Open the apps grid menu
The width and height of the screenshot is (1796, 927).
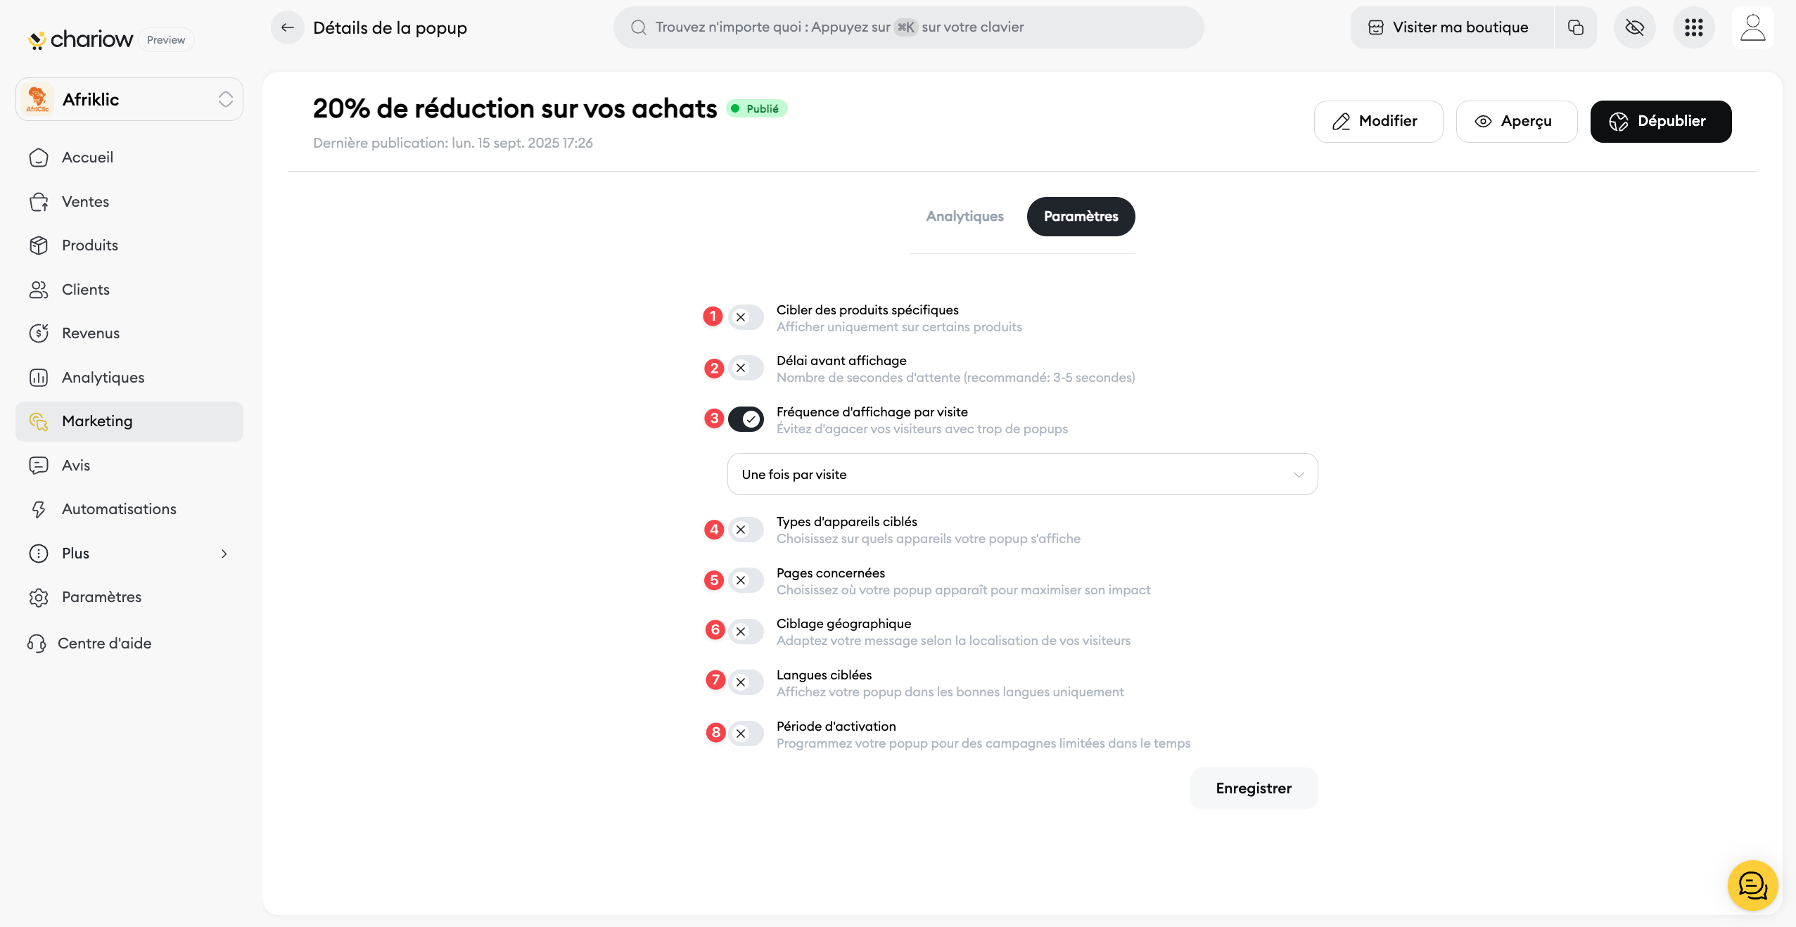pos(1693,27)
